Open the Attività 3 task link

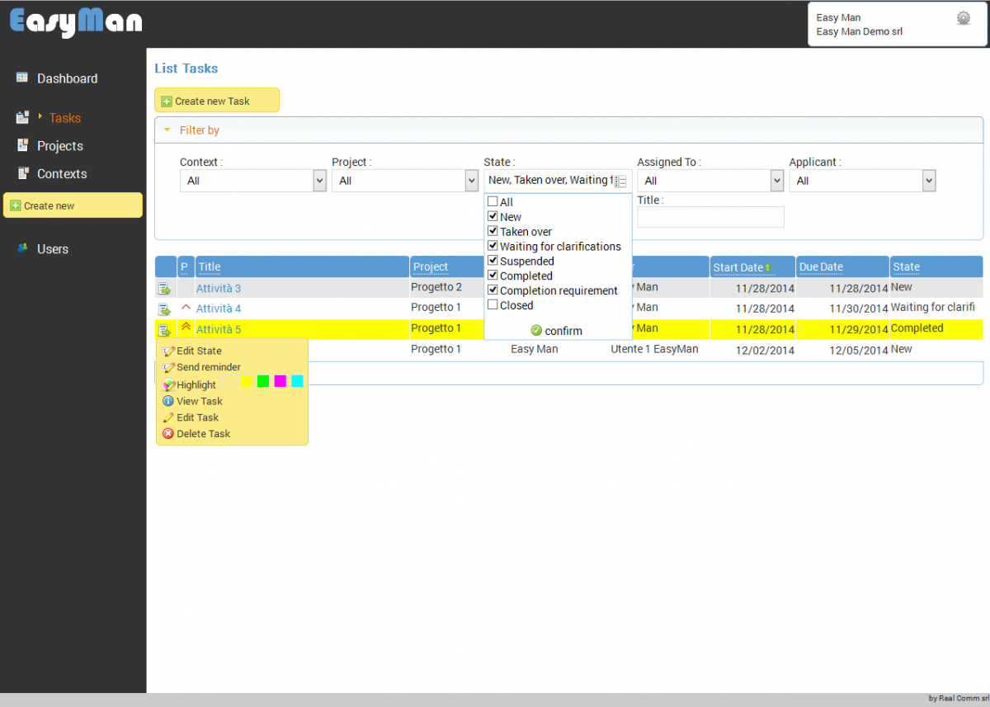click(x=219, y=288)
